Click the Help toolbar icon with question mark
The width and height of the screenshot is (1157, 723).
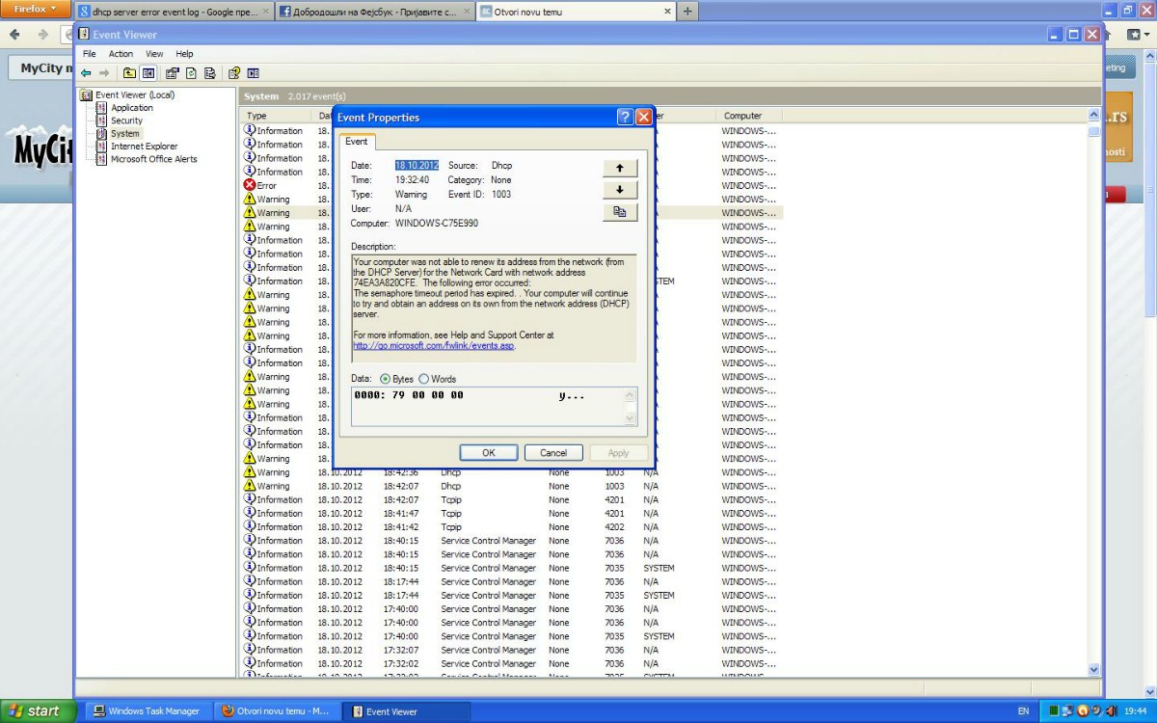pyautogui.click(x=233, y=73)
